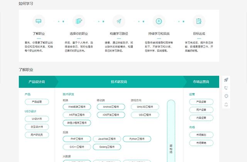The height and width of the screenshot is (162, 247).
Task: Open the 产品运营 career pill
Action: pyautogui.click(x=201, y=102)
